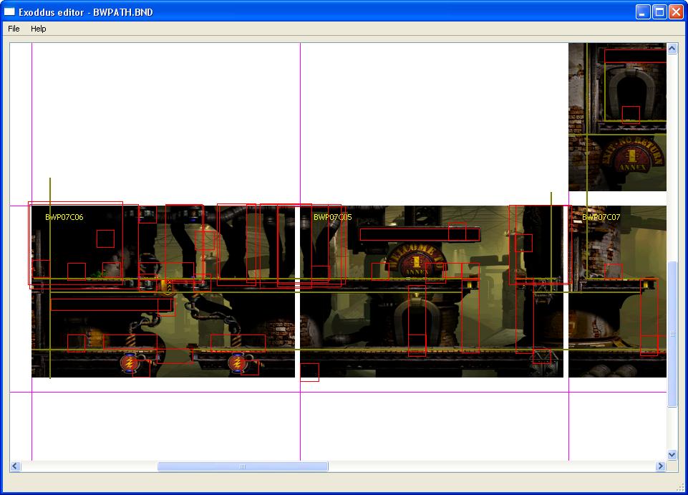Screen dimensions: 688x495
Task: Maximize the Exoddus editor window
Action: [x=659, y=12]
